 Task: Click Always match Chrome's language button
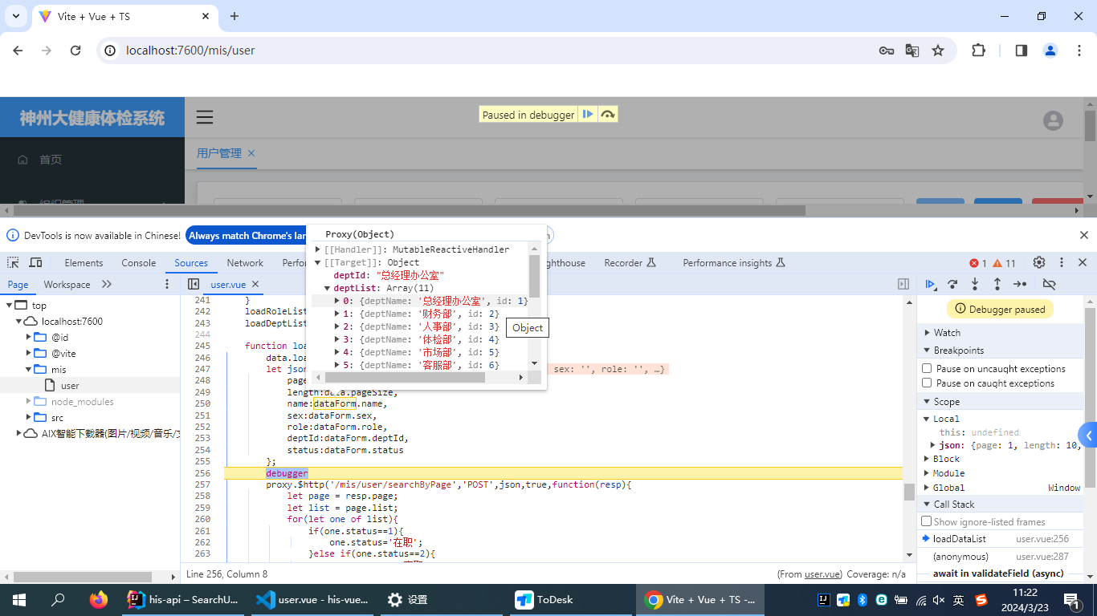coord(247,235)
